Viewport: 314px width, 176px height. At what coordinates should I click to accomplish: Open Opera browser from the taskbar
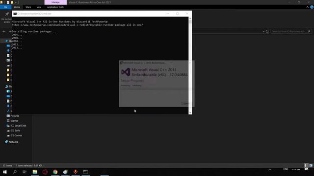(x=45, y=172)
